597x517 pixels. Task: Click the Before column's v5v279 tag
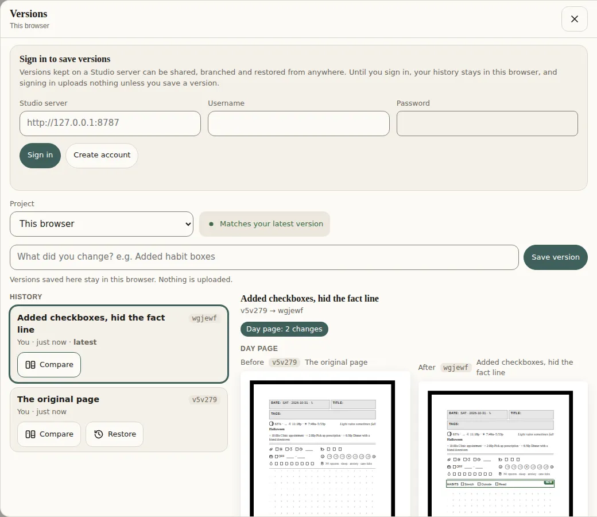point(284,362)
